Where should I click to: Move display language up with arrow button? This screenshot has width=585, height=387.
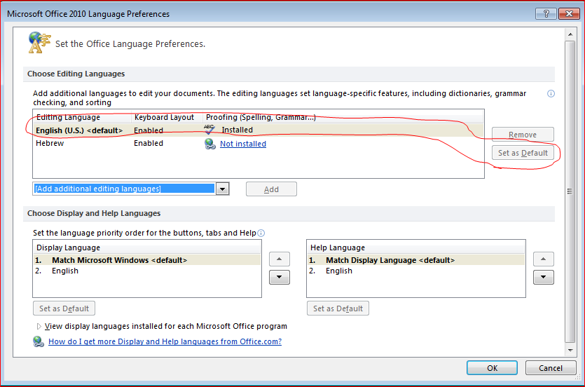280,259
